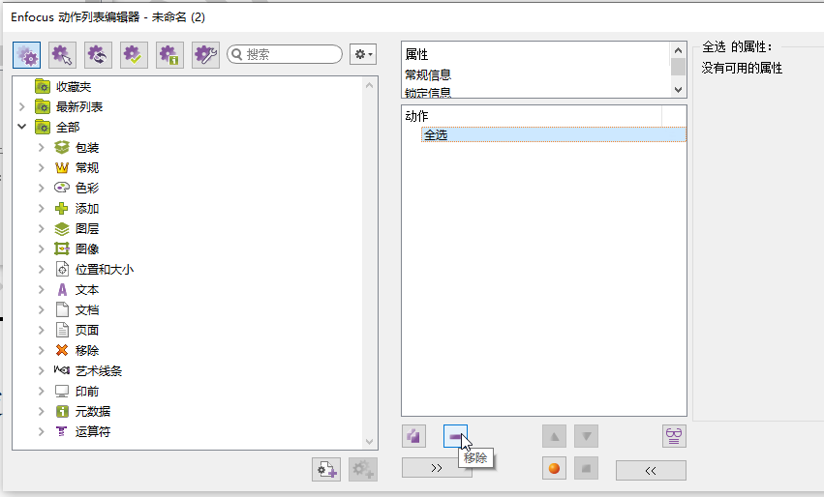
Task: Expand the 色彩 category in tree
Action: (x=41, y=189)
